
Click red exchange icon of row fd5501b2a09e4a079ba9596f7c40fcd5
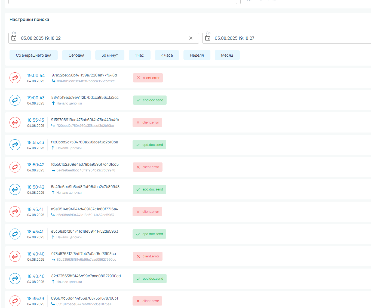pos(15,167)
